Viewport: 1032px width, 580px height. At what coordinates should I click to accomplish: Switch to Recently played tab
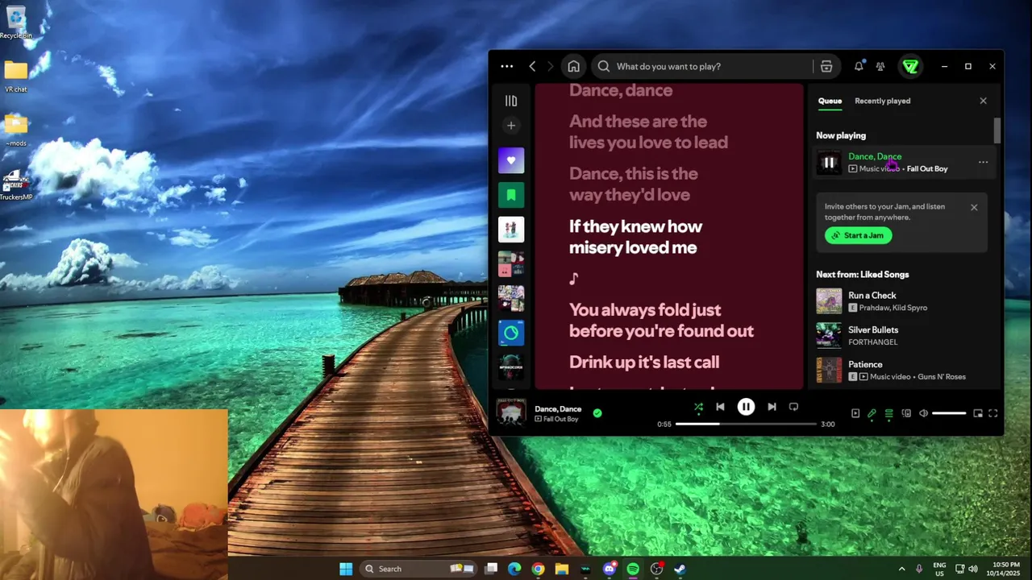[x=882, y=101]
